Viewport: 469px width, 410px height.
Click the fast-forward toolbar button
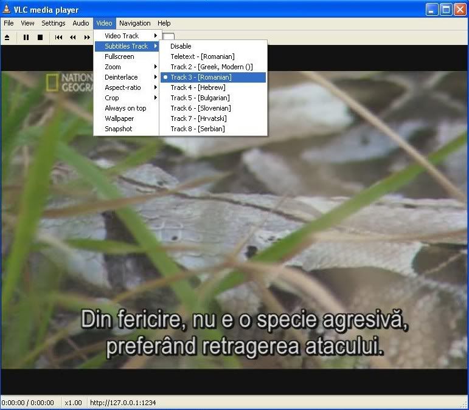click(87, 37)
